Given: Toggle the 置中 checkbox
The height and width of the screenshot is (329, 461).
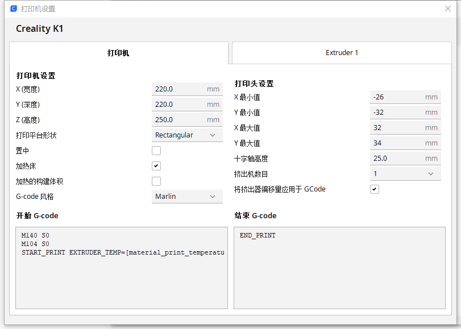Looking at the screenshot, I should coord(156,151).
